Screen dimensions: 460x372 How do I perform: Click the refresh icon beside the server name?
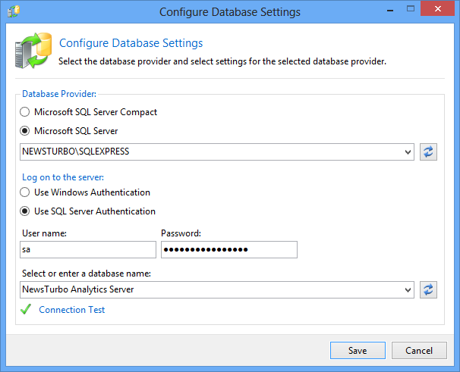coord(429,152)
